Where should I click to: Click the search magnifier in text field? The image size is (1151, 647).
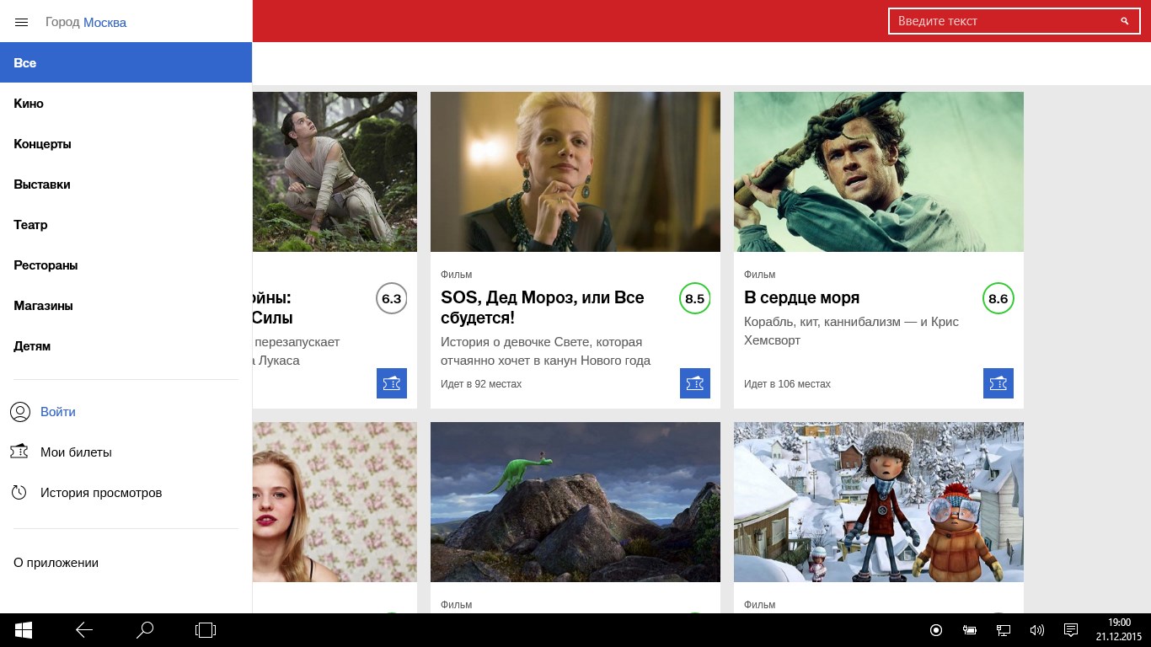click(1124, 21)
